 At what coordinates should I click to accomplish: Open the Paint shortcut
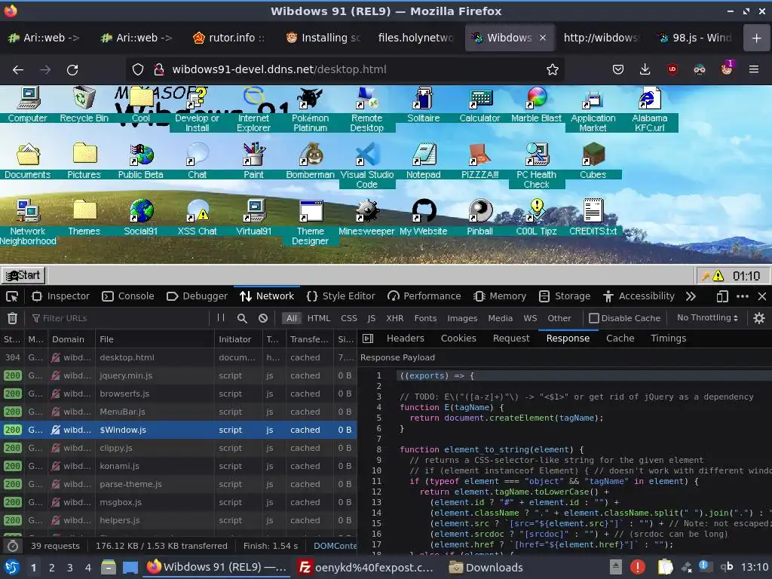tap(253, 161)
